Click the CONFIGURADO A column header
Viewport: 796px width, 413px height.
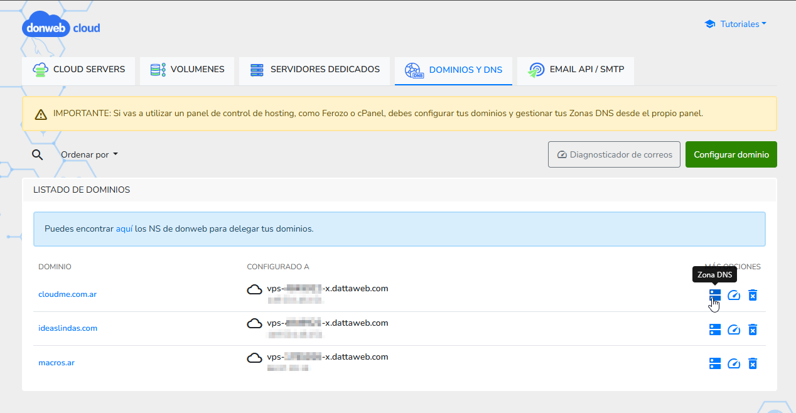[x=278, y=267]
